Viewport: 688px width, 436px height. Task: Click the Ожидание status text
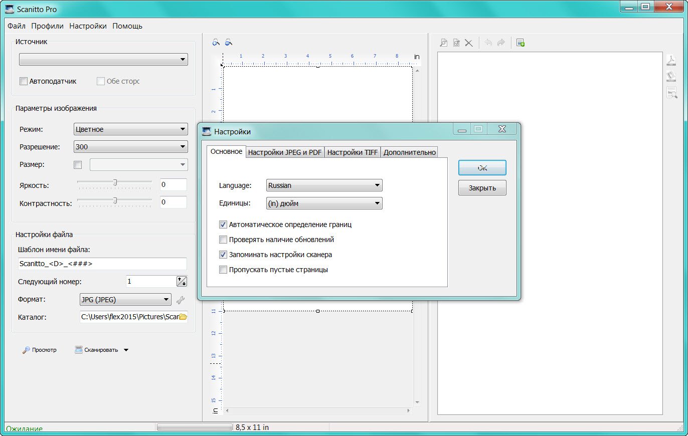coord(24,429)
